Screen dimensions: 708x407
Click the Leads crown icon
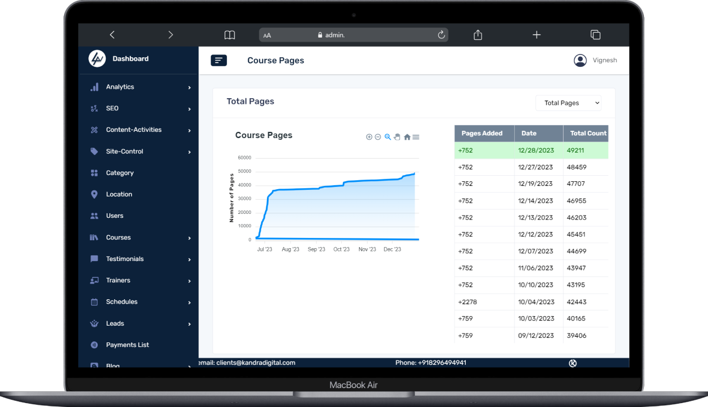(x=94, y=323)
